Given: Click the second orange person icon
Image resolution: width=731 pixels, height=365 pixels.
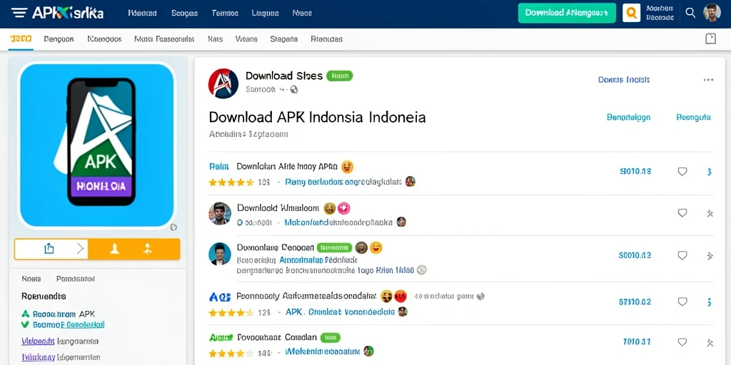Looking at the screenshot, I should point(148,249).
